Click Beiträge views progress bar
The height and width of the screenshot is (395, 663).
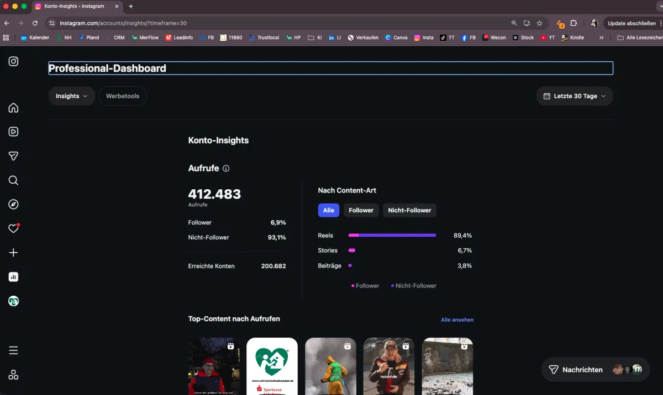pyautogui.click(x=350, y=265)
